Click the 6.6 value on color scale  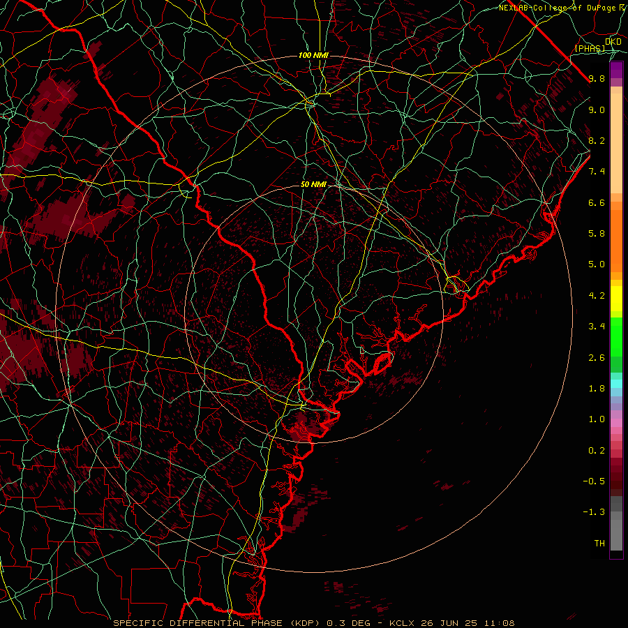click(x=597, y=202)
